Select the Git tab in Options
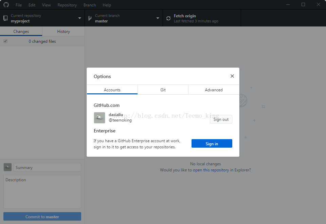The image size is (326, 224). pos(163,90)
